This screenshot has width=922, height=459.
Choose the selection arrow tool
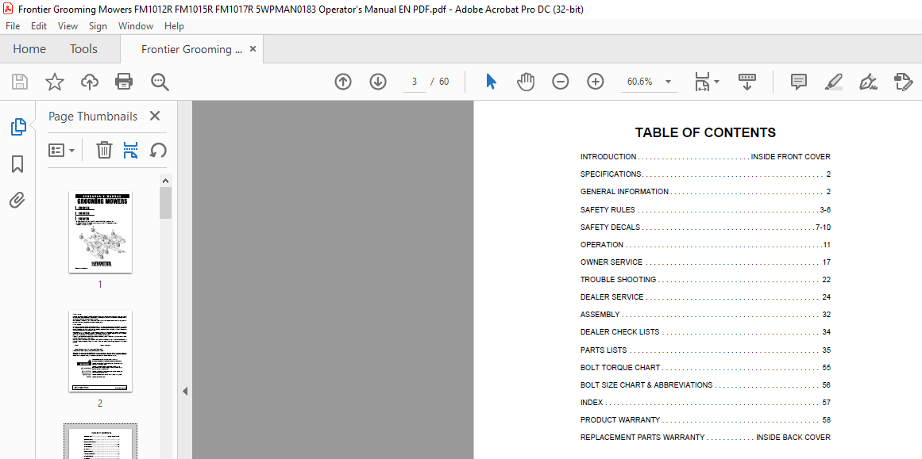pos(491,82)
